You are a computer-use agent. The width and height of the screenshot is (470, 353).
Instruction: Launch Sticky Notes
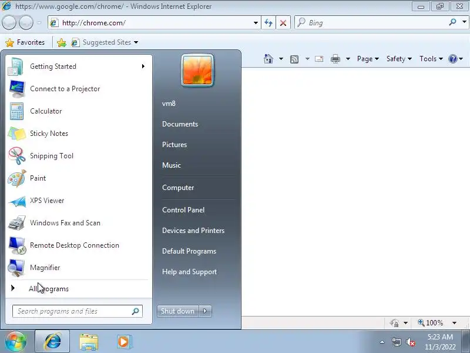pos(79,134)
